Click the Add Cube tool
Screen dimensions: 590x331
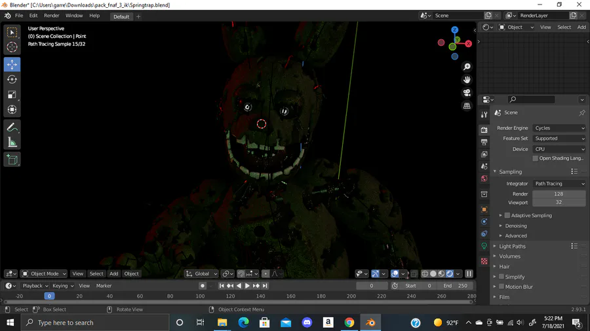point(12,159)
